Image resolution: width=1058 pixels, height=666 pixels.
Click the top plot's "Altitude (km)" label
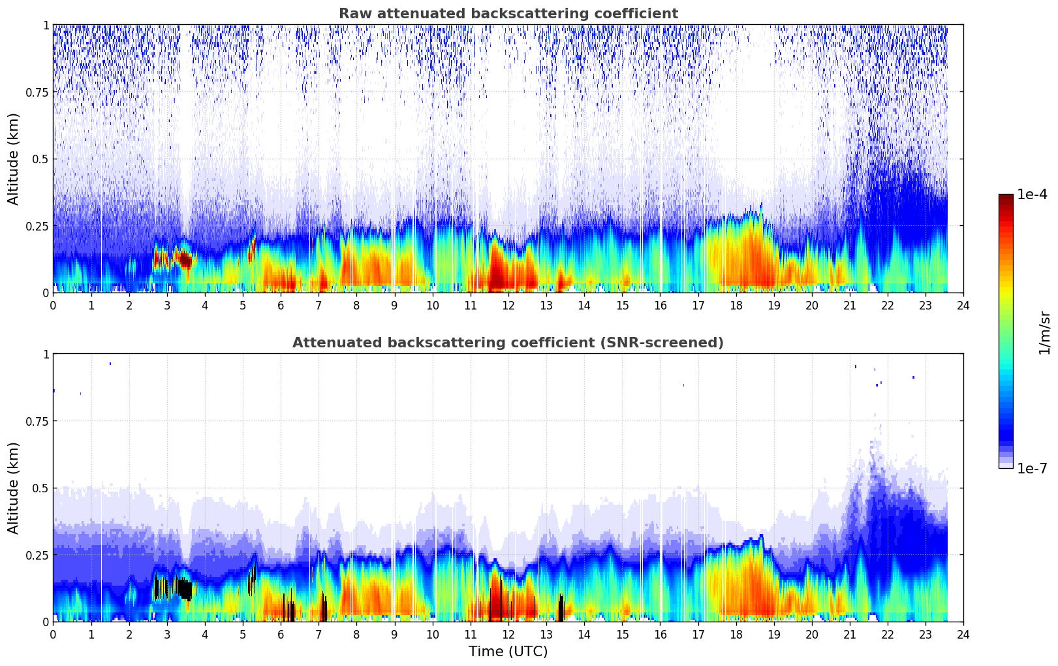click(14, 159)
